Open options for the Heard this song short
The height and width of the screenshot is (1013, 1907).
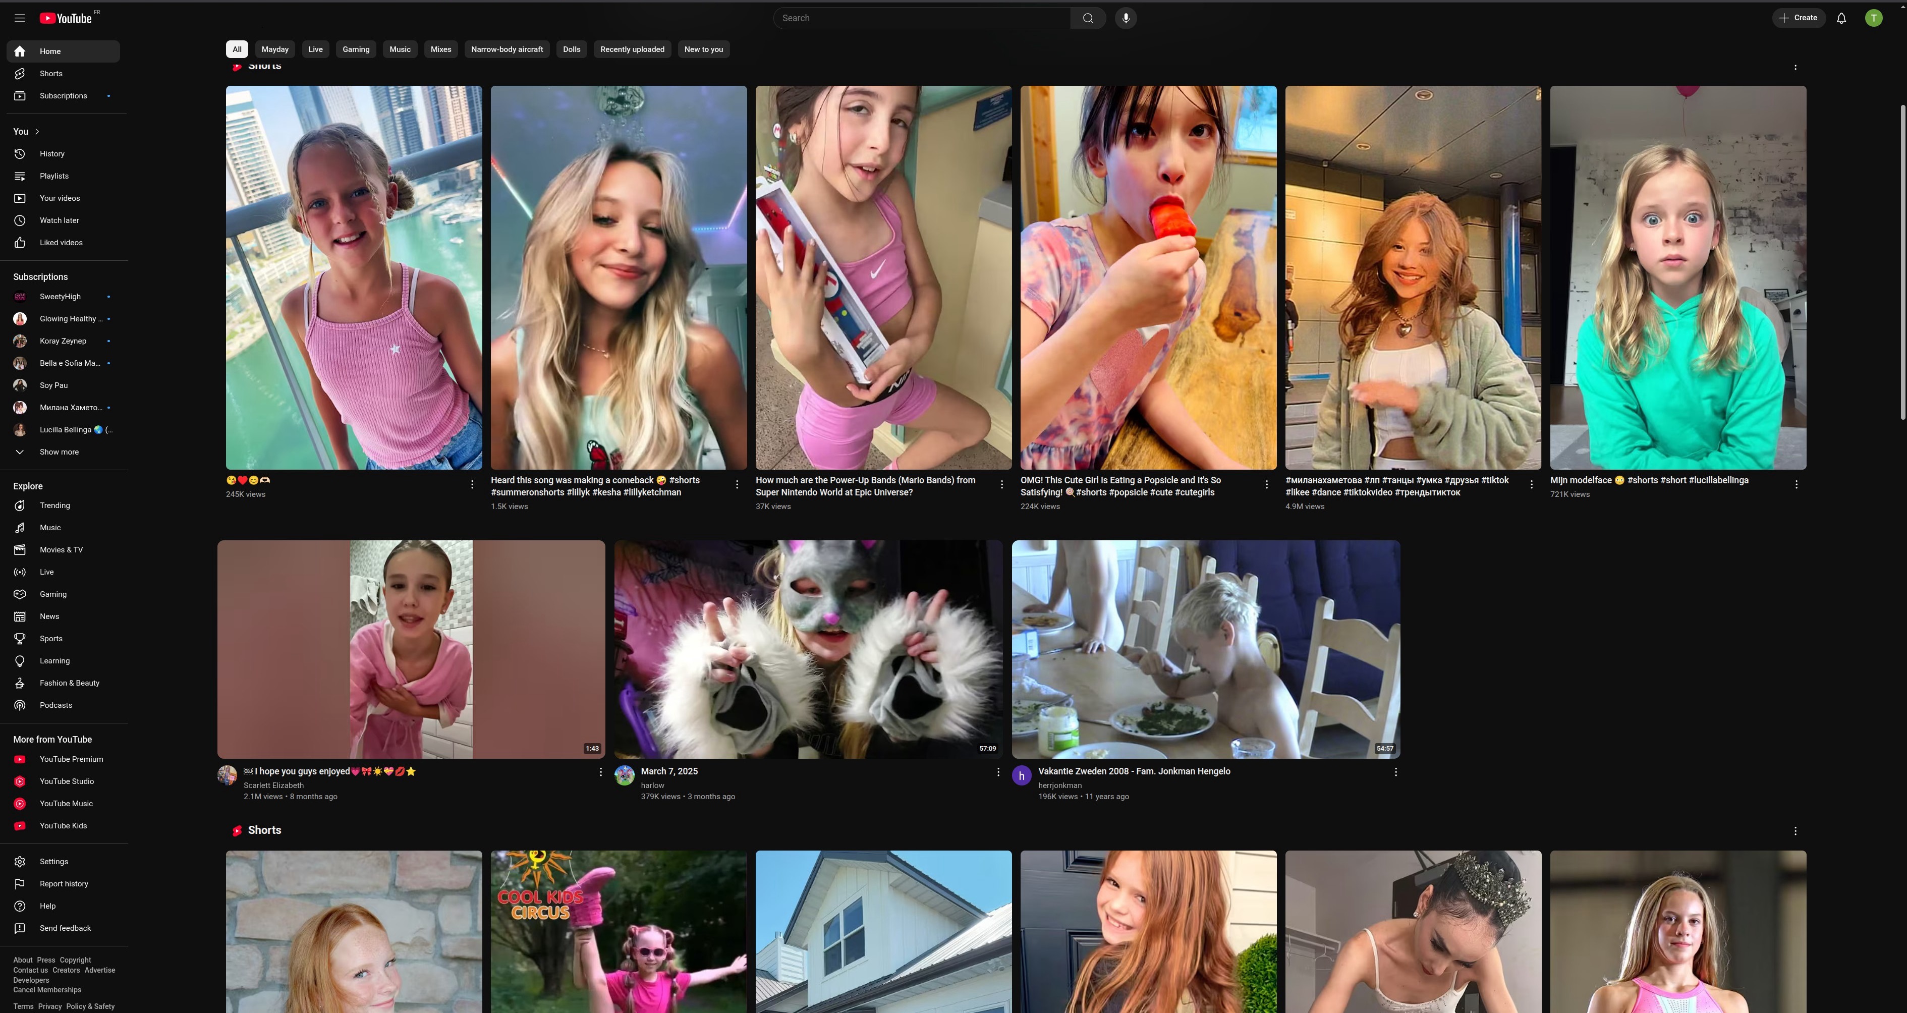coord(737,484)
